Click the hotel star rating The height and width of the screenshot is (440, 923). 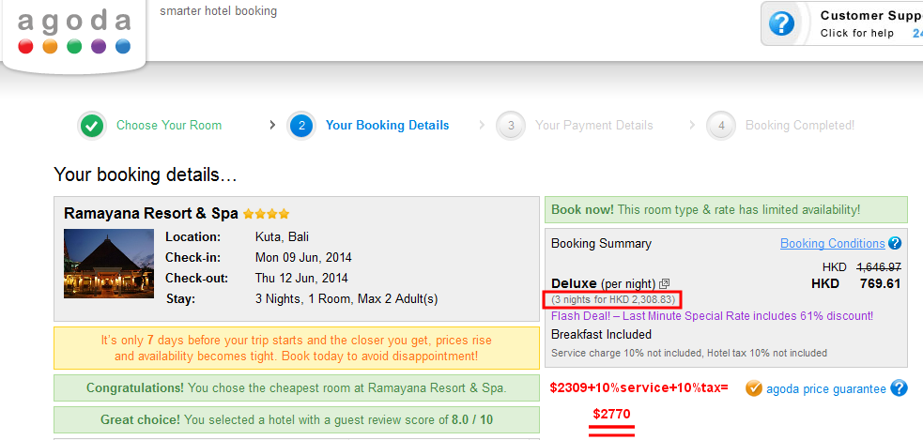click(x=267, y=214)
